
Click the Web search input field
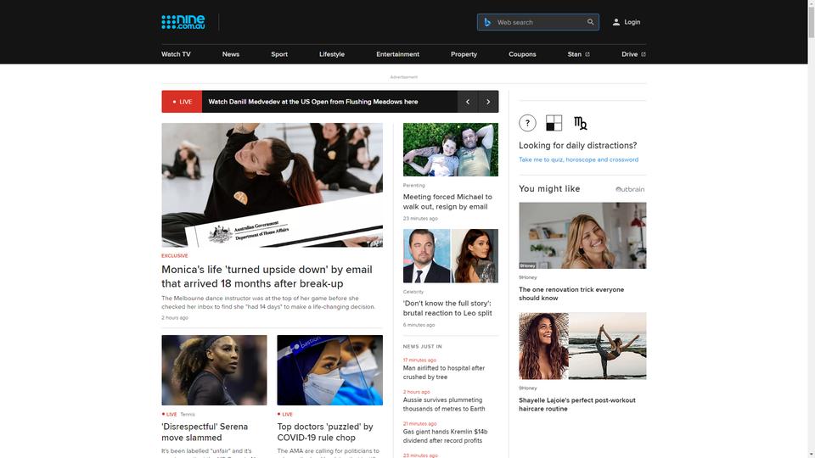click(538, 22)
